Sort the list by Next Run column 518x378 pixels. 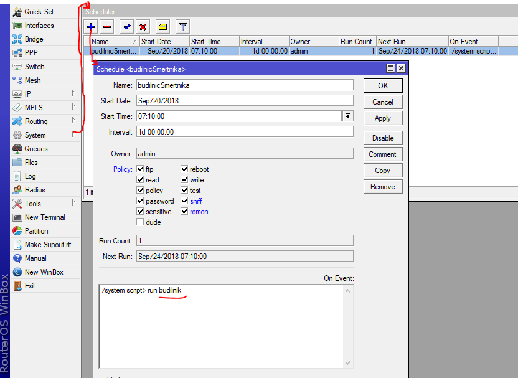coord(411,42)
